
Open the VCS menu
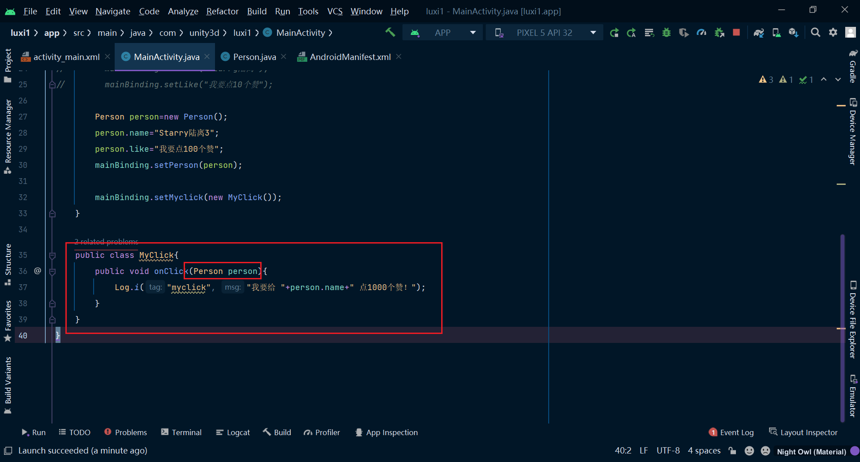pyautogui.click(x=335, y=11)
